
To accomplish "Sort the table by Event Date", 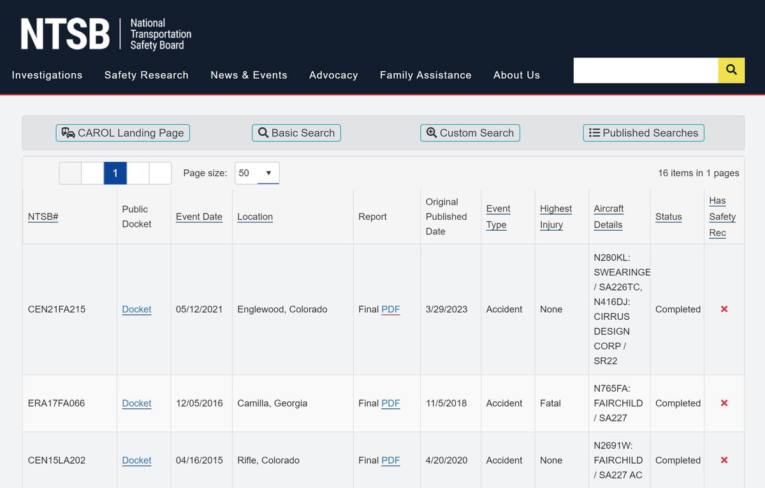I will (199, 217).
